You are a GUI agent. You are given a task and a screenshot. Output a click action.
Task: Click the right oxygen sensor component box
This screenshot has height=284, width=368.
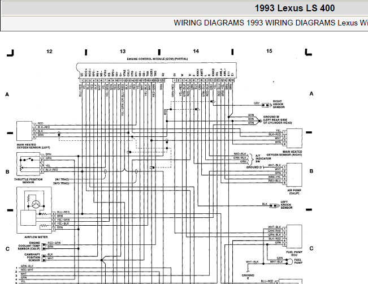[x=295, y=138]
